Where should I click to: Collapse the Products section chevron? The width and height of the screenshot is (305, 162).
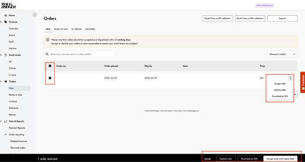(1, 22)
